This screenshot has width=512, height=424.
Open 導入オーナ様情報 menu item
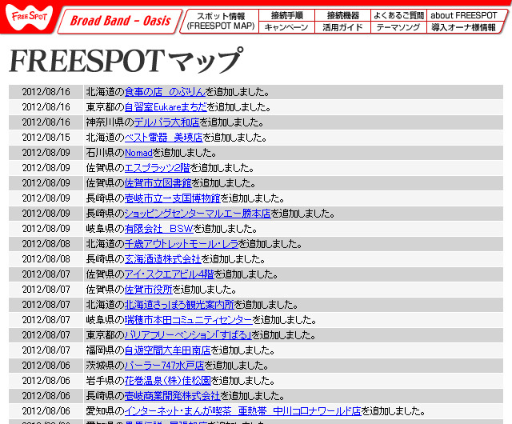(x=464, y=27)
